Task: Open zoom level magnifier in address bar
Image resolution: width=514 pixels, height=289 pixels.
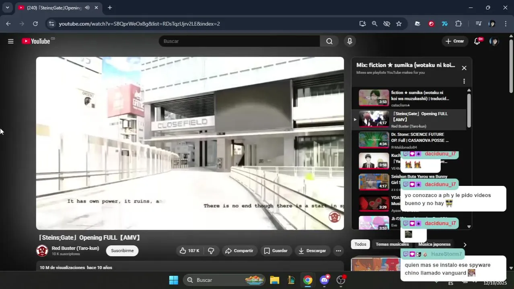Action: click(375, 24)
